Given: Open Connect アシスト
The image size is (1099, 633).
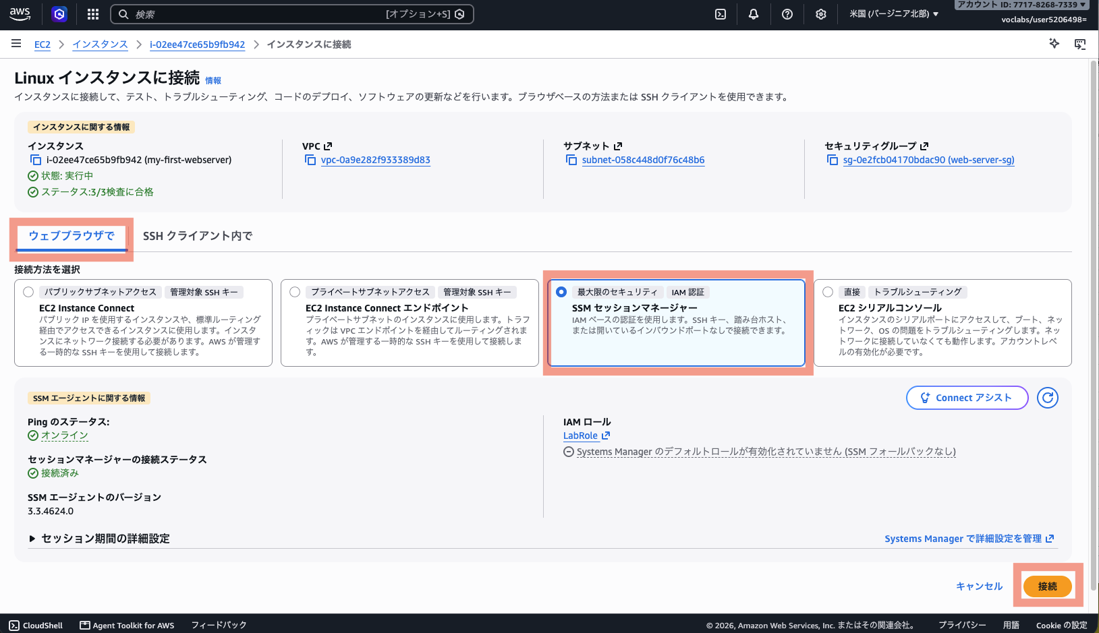Looking at the screenshot, I should 967,398.
